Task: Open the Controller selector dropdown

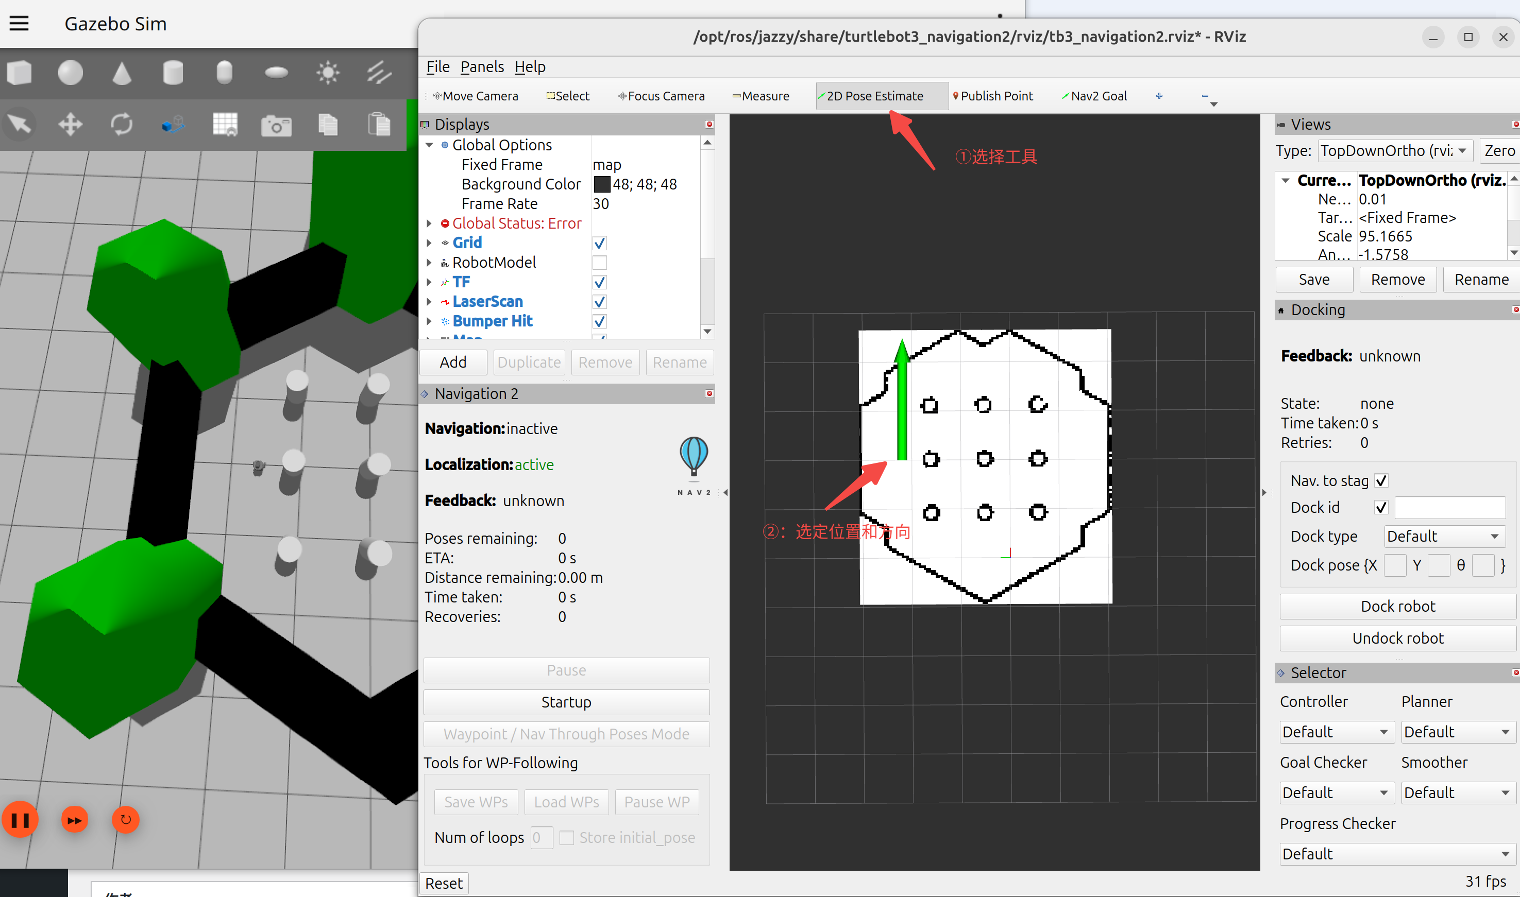Action: coord(1337,732)
